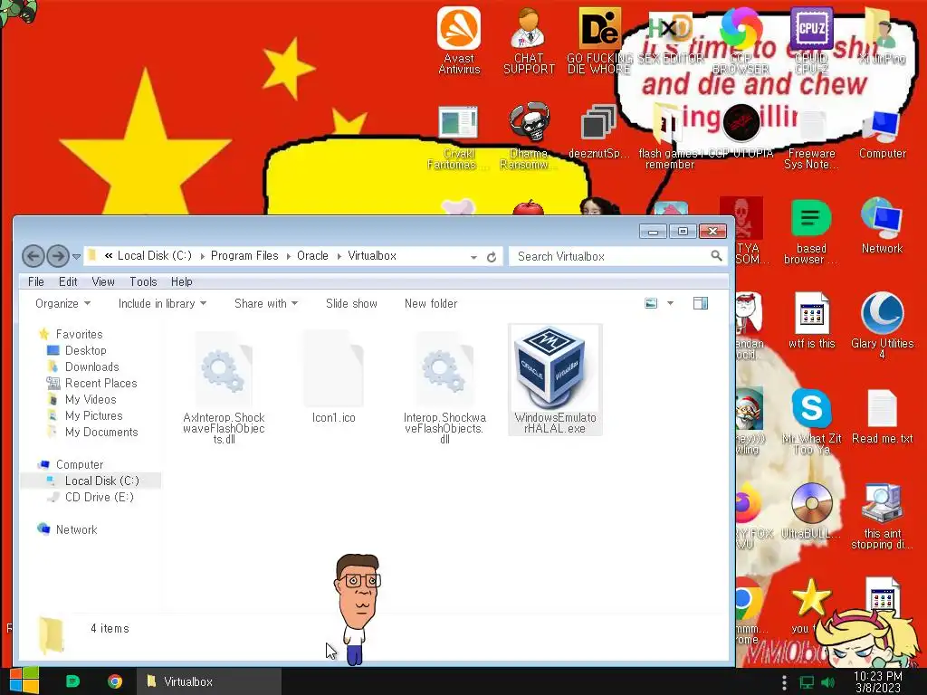Open the Dharma Ransomware skull icon
This screenshot has height=695, width=927.
tap(529, 138)
